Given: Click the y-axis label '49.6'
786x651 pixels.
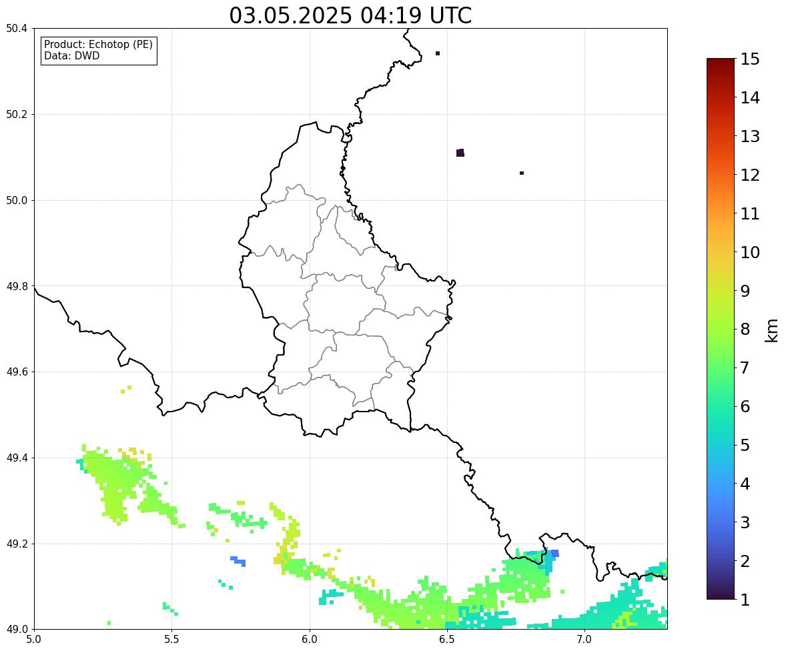Looking at the screenshot, I should (x=16, y=372).
